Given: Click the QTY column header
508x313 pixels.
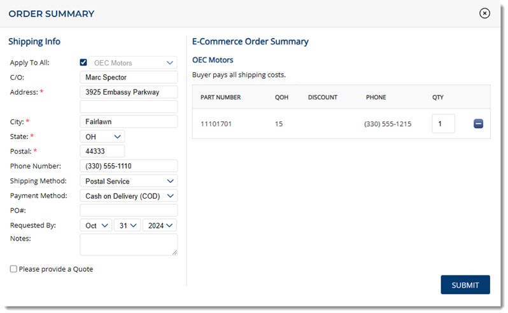Looking at the screenshot, I should click(438, 97).
